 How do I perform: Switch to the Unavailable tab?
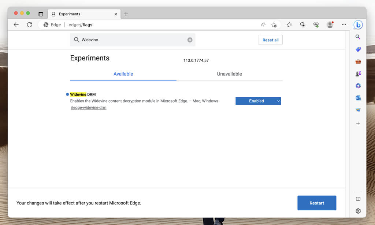229,74
